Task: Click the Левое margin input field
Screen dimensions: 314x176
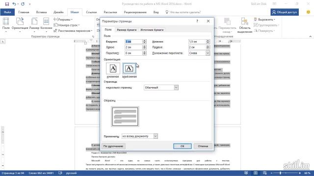Action: (133, 47)
